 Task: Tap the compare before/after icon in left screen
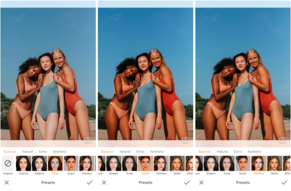click(x=88, y=140)
